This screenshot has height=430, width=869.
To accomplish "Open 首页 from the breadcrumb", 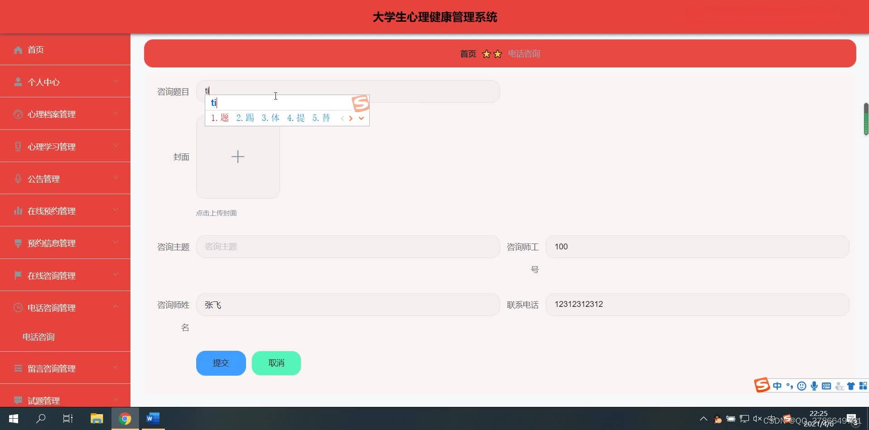I will (468, 53).
